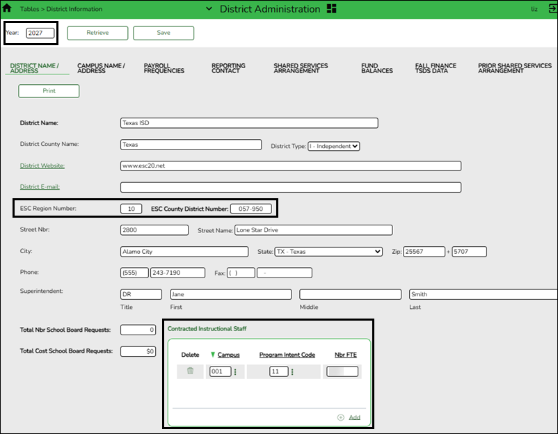Open the Payroll Frequencies tab
This screenshot has width=558, height=434.
pyautogui.click(x=164, y=68)
